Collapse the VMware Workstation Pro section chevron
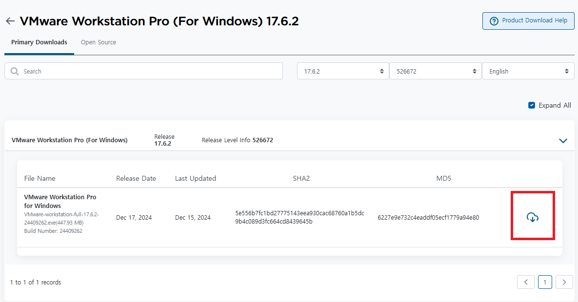 pyautogui.click(x=563, y=141)
